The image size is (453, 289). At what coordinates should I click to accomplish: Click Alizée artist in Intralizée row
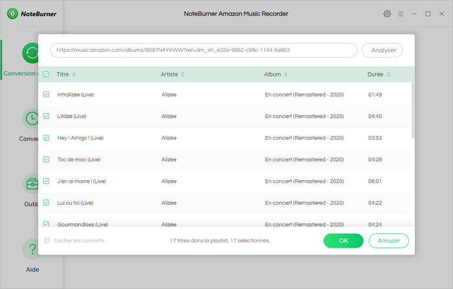[169, 95]
